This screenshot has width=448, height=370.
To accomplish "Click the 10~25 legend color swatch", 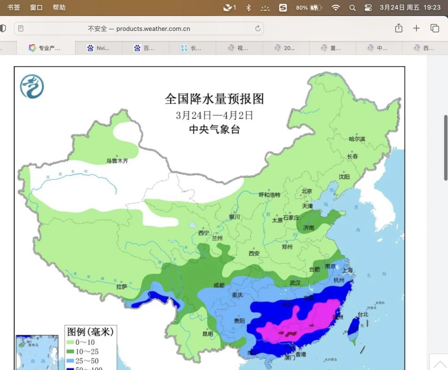I will [x=70, y=351].
